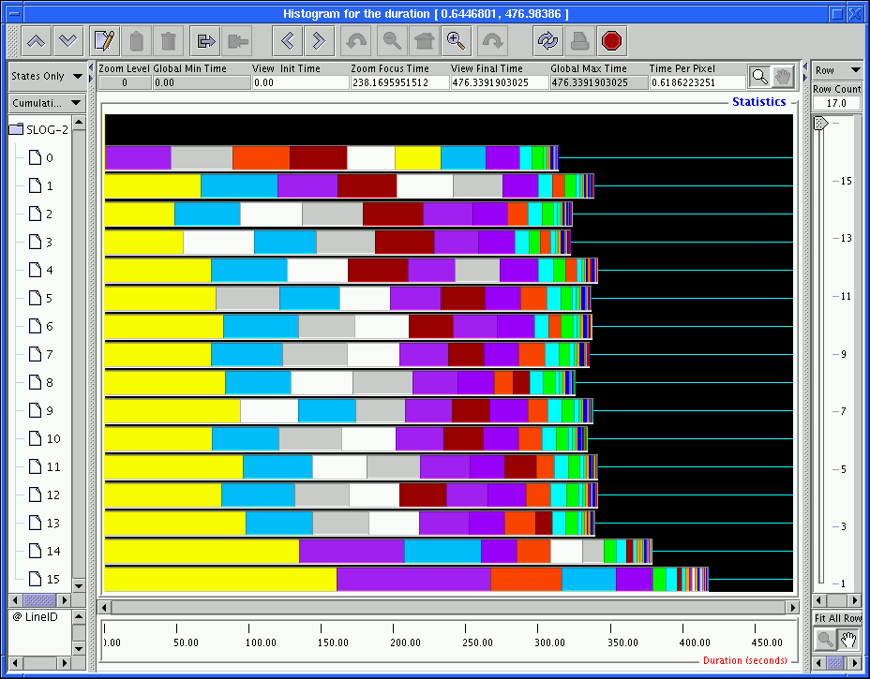Select tree row 12
This screenshot has height=679, width=870.
tap(44, 495)
